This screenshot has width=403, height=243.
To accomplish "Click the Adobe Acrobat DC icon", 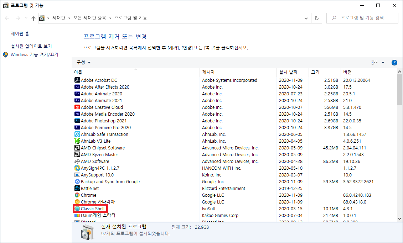I will click(x=77, y=80).
